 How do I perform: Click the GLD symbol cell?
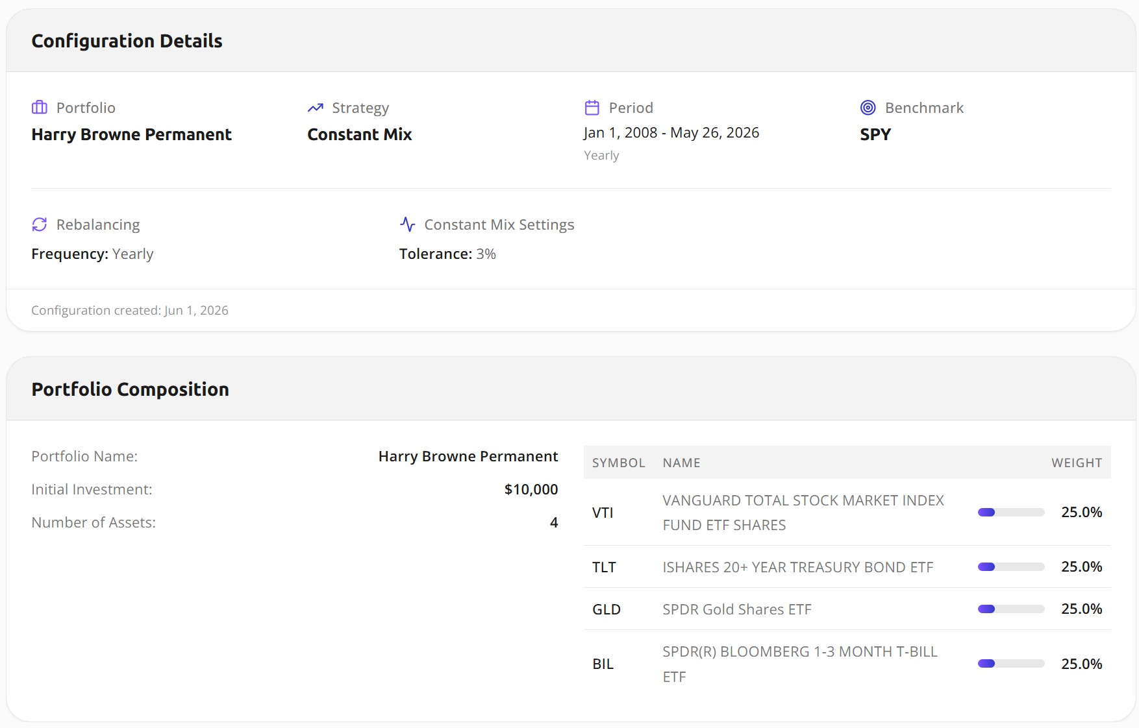[x=607, y=609]
